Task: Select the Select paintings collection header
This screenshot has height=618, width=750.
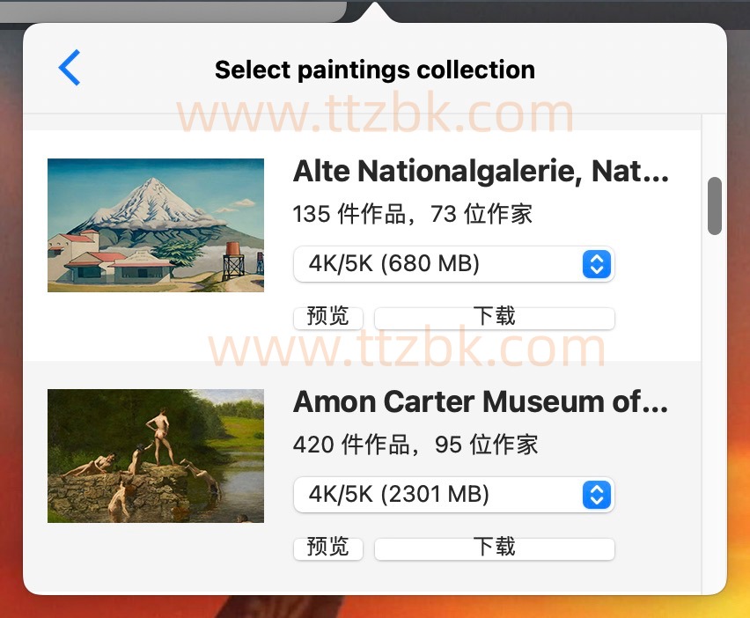Action: (x=375, y=69)
